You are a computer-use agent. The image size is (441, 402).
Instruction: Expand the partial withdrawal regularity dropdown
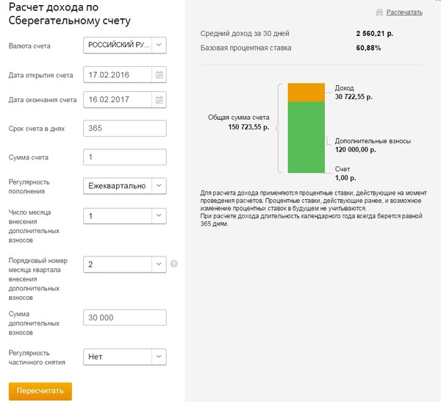click(x=159, y=357)
